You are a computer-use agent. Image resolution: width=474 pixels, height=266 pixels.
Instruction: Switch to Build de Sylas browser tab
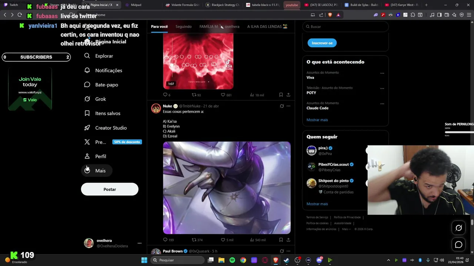(x=361, y=5)
